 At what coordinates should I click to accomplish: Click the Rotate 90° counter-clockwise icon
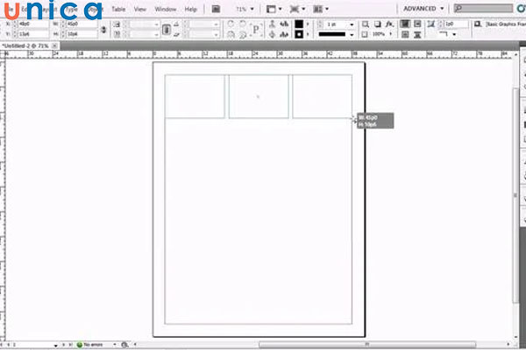click(243, 24)
